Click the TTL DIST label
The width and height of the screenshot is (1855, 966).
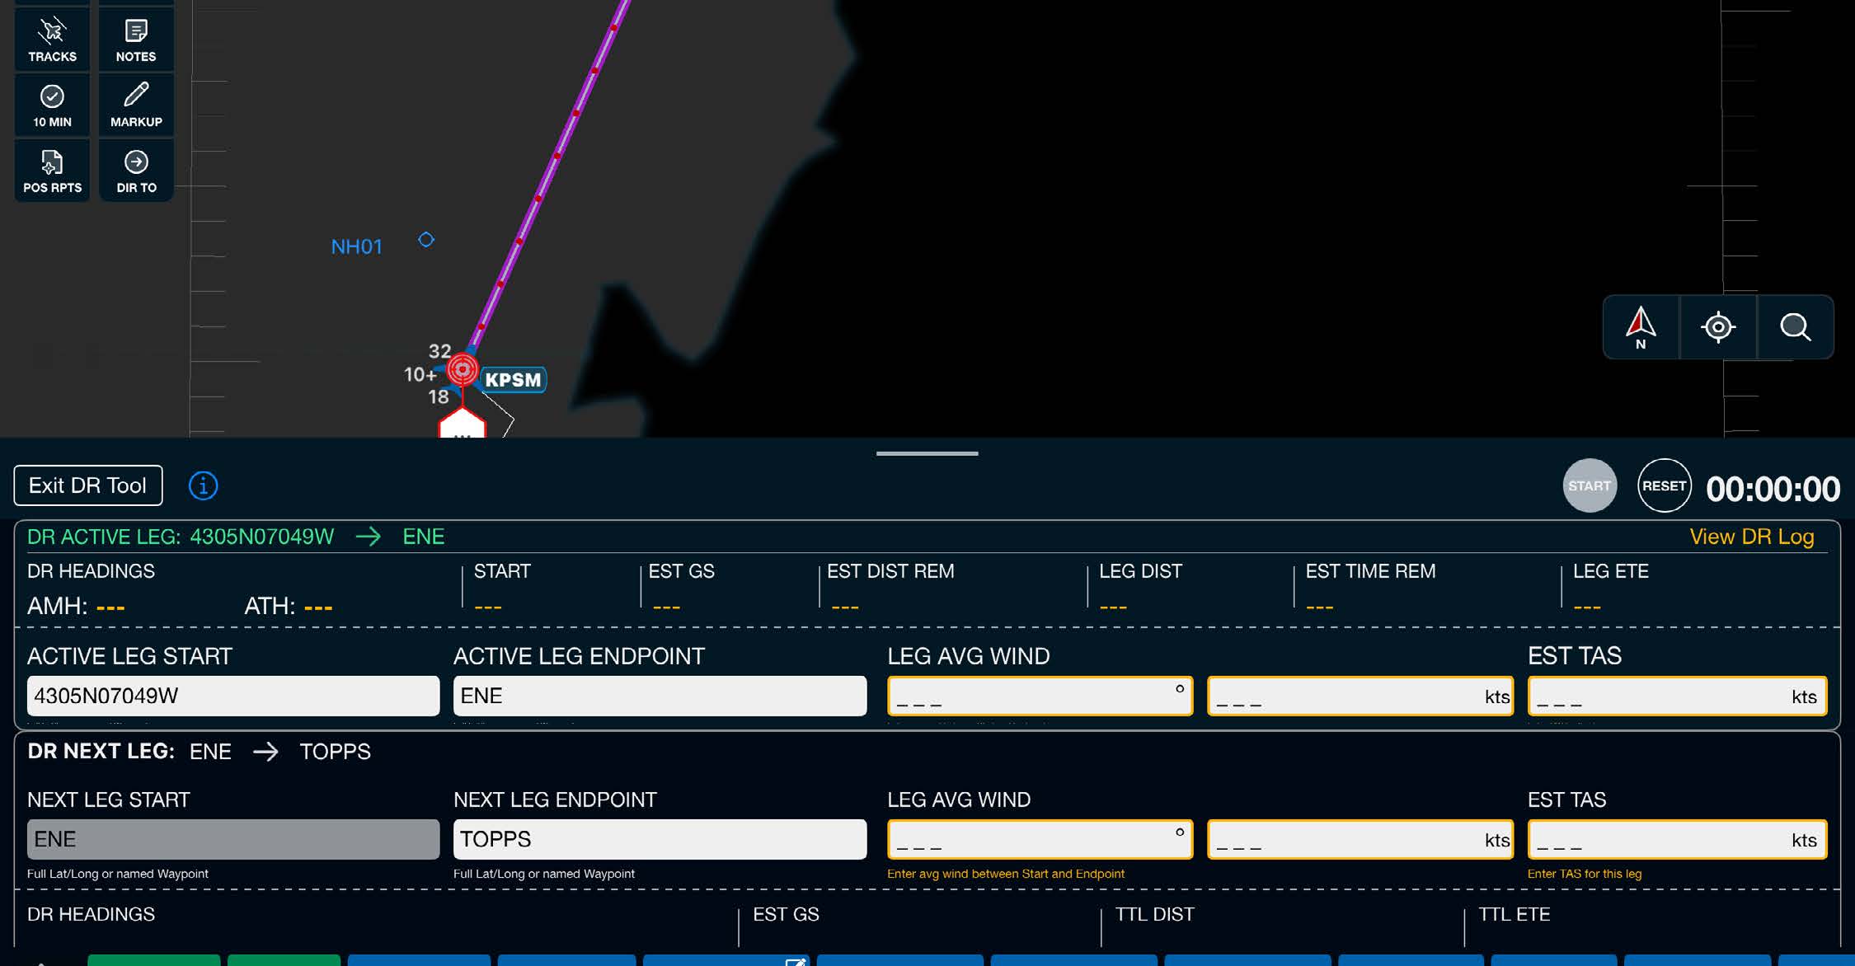(x=1154, y=914)
